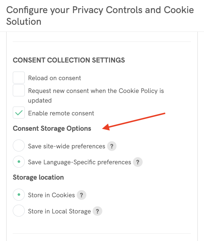204x241 pixels.
Task: Select Save Language-Specific preferences option
Action: click(x=18, y=161)
